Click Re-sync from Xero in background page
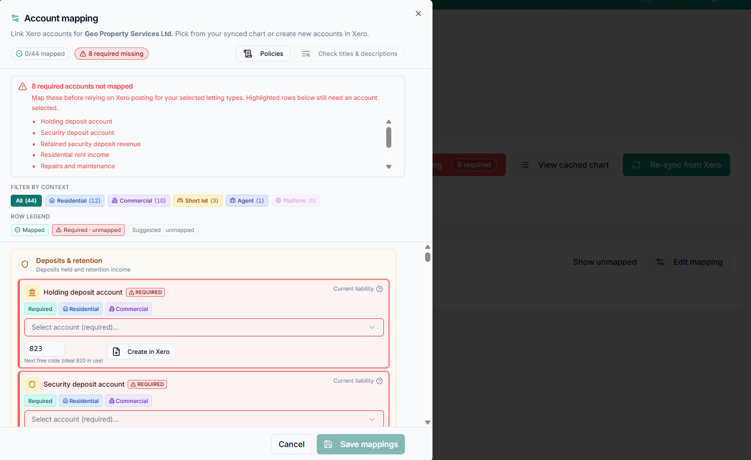This screenshot has height=460, width=751. [x=676, y=165]
